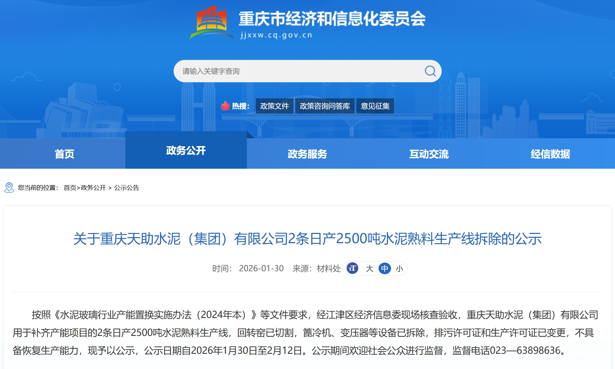615x369 pixels.
Task: Click 首页 in the breadcrumb
Action: click(70, 188)
